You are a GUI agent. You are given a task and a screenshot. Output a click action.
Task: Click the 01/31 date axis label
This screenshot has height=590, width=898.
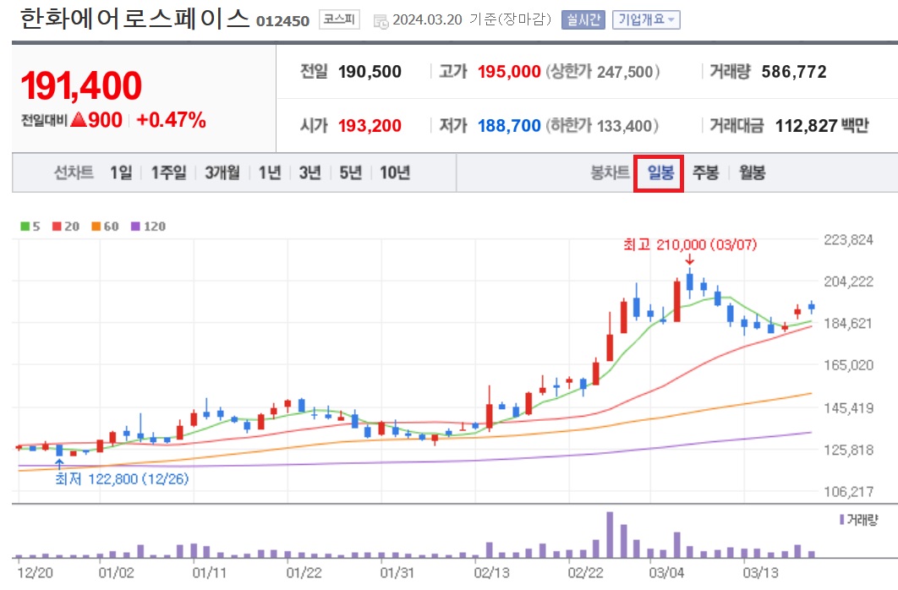click(397, 573)
